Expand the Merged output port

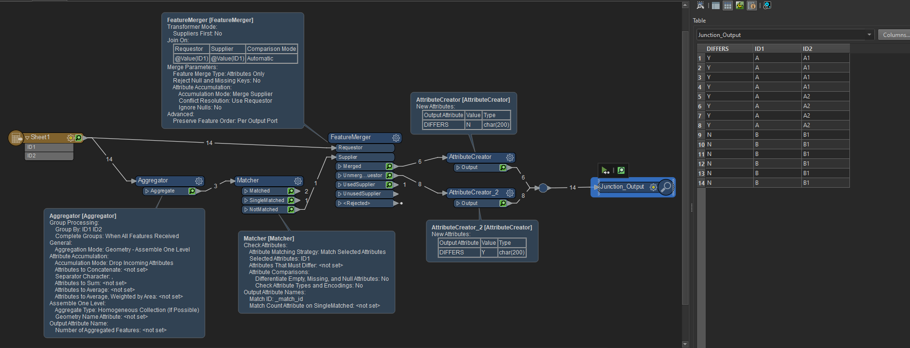(340, 166)
